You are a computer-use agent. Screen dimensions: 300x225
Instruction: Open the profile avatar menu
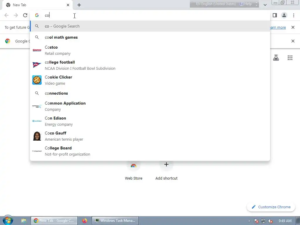click(x=284, y=15)
